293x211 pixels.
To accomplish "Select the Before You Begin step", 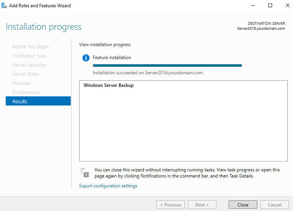I will pyautogui.click(x=31, y=47).
